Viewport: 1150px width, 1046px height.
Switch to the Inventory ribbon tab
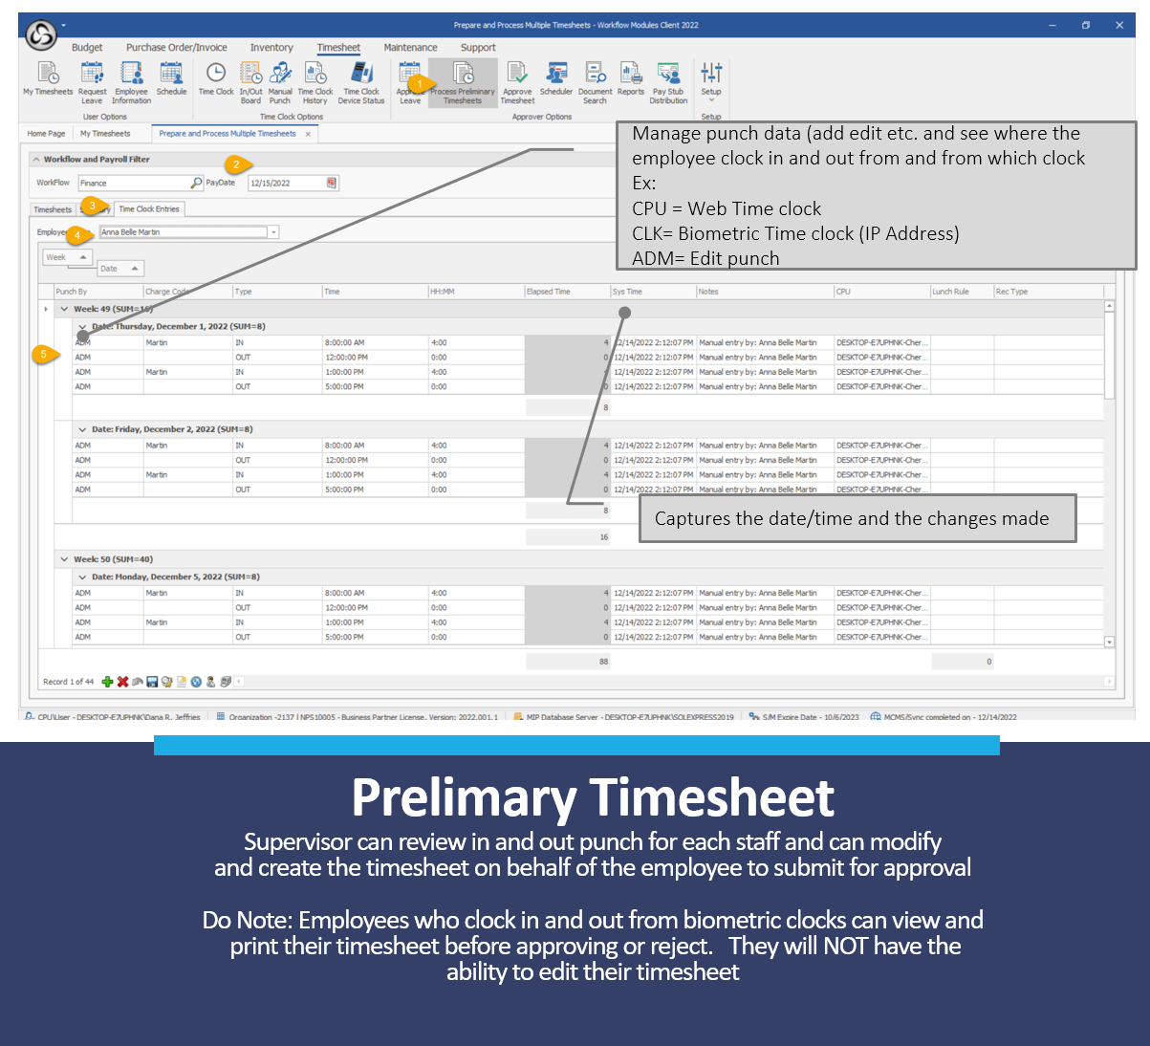271,48
